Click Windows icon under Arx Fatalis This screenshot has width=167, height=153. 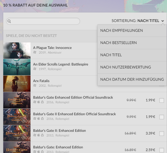[x=35, y=85]
